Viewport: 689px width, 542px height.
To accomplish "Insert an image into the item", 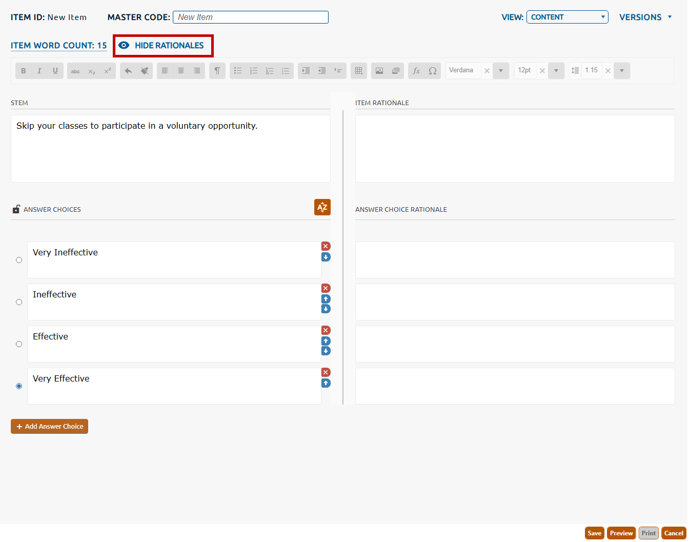I will point(379,71).
